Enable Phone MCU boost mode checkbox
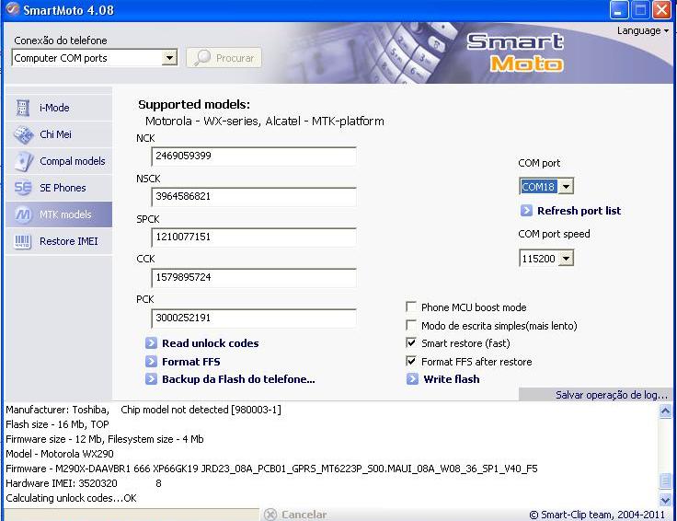 (411, 307)
